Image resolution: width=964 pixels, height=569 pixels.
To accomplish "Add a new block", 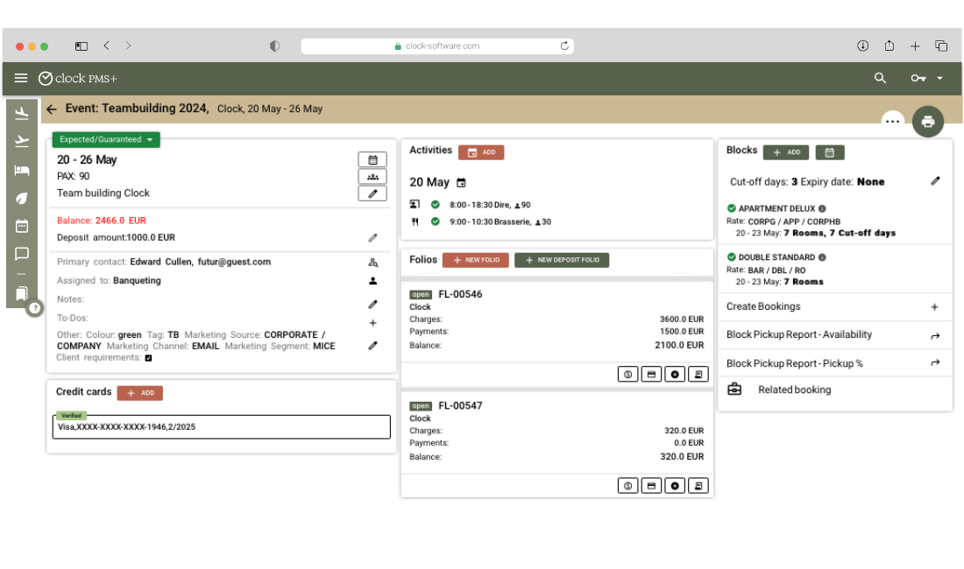I will [x=786, y=152].
